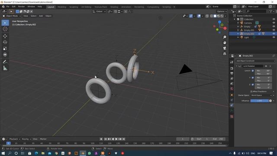Toggle Limit Z checkbox
Screen dimensions: 277x156
[x=253, y=84]
